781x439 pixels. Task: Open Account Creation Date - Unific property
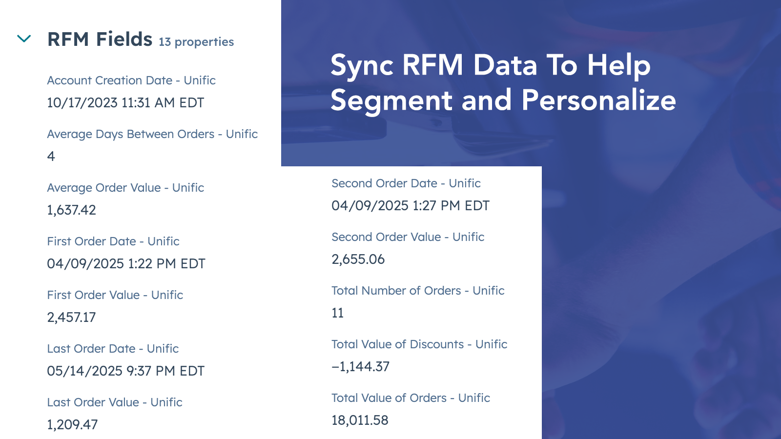pos(131,80)
